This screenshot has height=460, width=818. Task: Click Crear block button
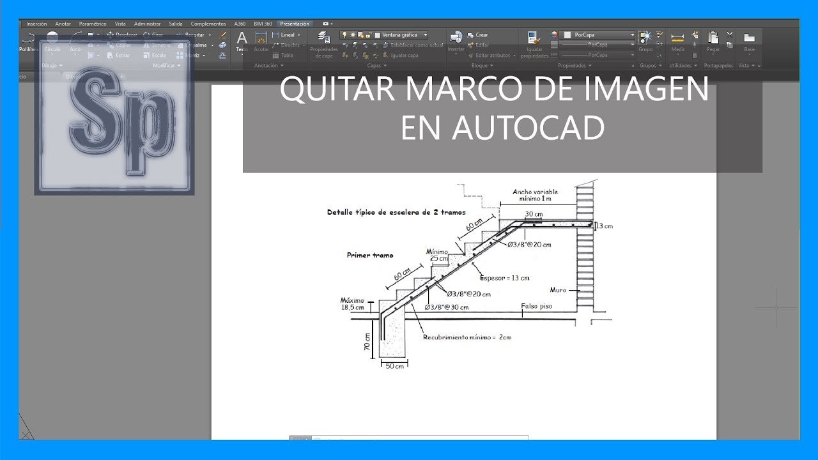click(477, 34)
